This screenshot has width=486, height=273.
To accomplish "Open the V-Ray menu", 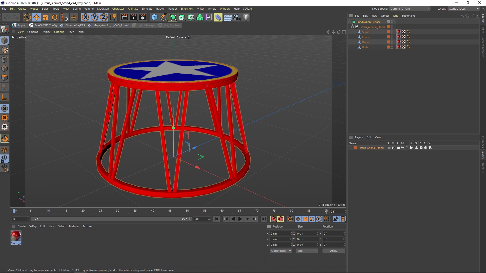I will click(201, 9).
